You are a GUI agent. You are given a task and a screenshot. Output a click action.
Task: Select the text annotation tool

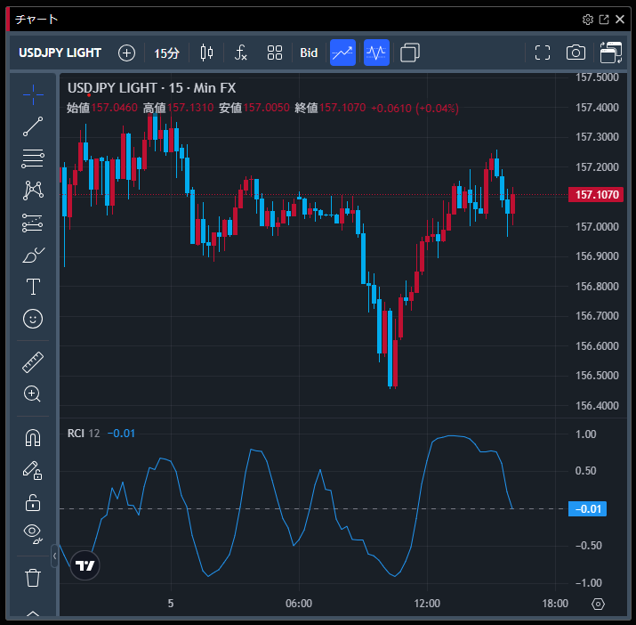coord(33,287)
